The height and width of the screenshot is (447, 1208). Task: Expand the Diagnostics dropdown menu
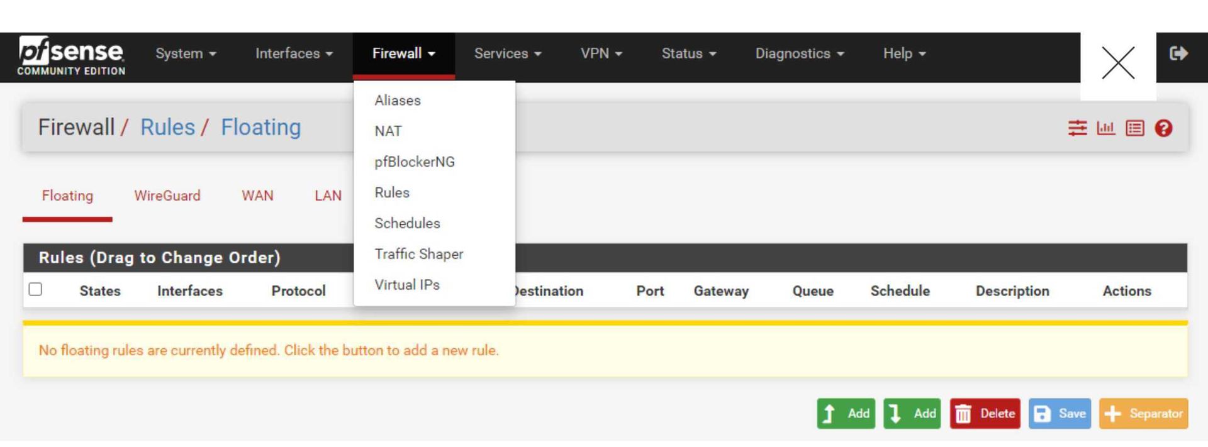pos(799,53)
